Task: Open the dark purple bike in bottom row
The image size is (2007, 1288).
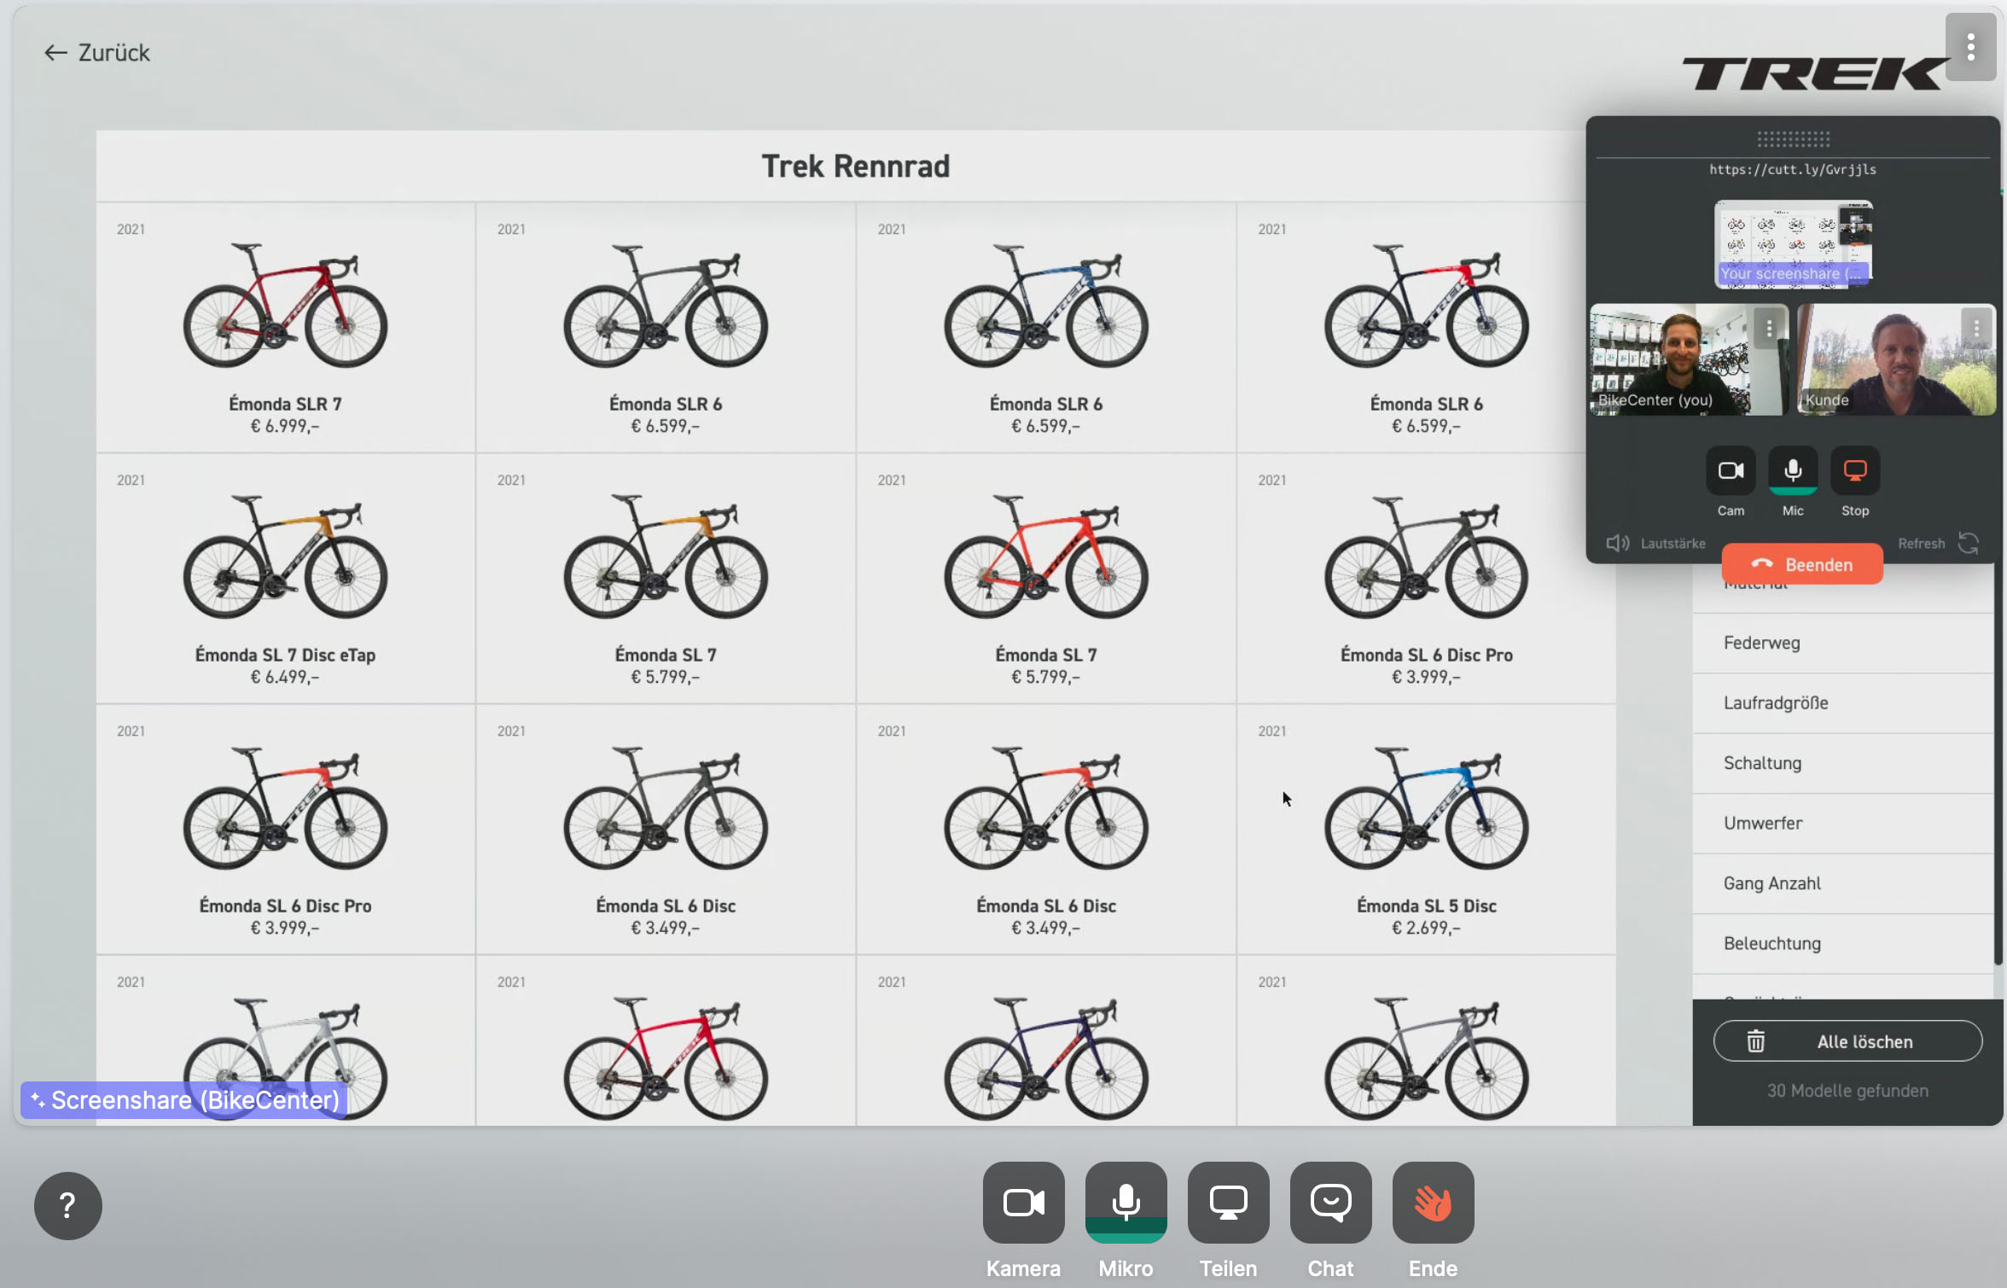Action: coord(1046,1041)
